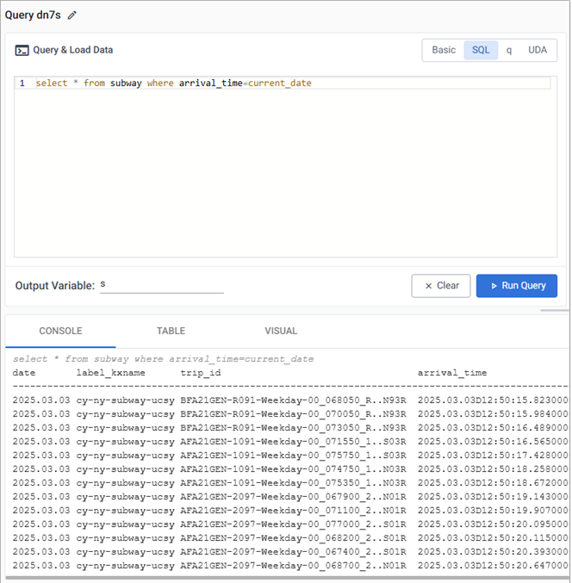
Task: Click the horizontal scrollbar under console output
Action: (x=284, y=578)
